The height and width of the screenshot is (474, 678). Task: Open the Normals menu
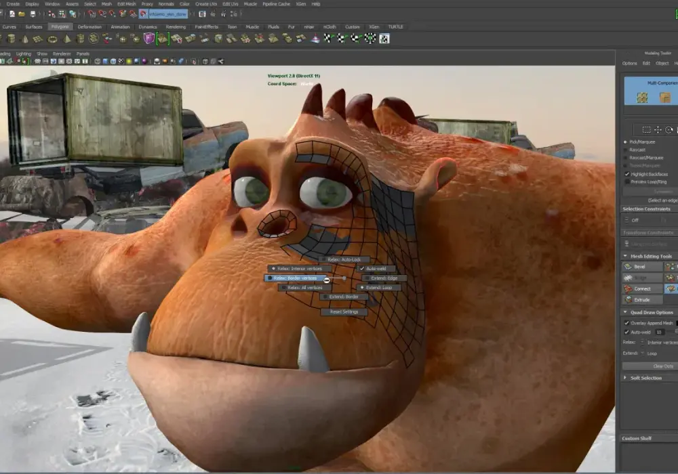166,4
